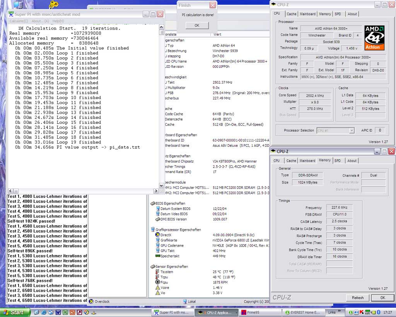Viewport: 396px width, 317px height.
Task: Switch to Prime95 taskbar button
Action: pos(260,312)
